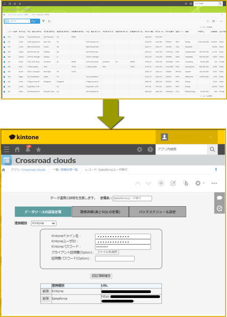Click the 'Kintone' cell in the URL table
This screenshot has height=317, width=227.
pyautogui.click(x=76, y=291)
